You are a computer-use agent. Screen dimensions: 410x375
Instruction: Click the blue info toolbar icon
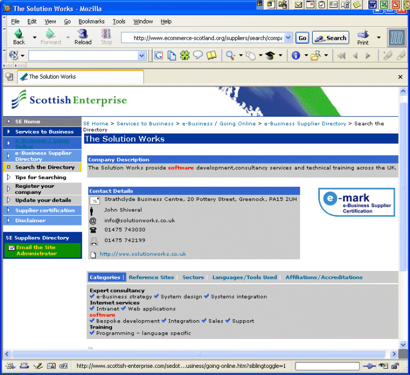click(x=296, y=55)
